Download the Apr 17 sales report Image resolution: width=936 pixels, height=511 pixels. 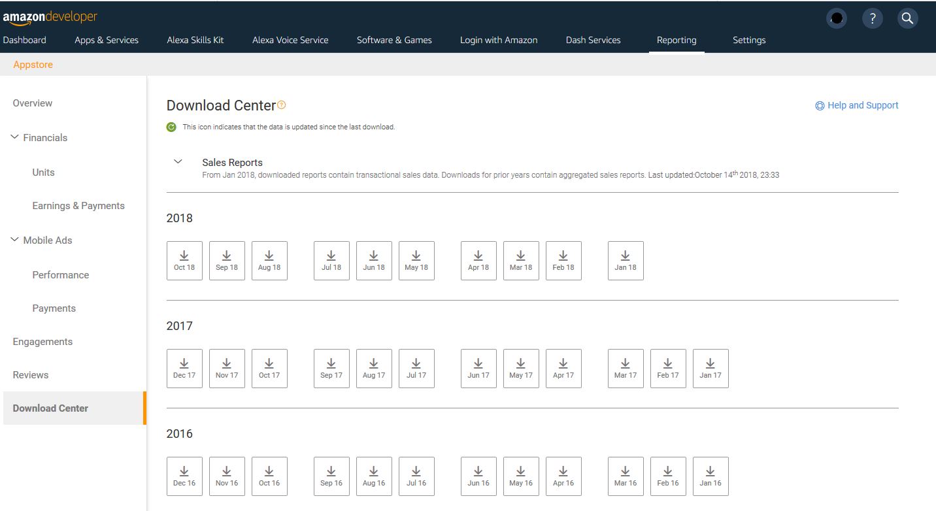pyautogui.click(x=563, y=369)
